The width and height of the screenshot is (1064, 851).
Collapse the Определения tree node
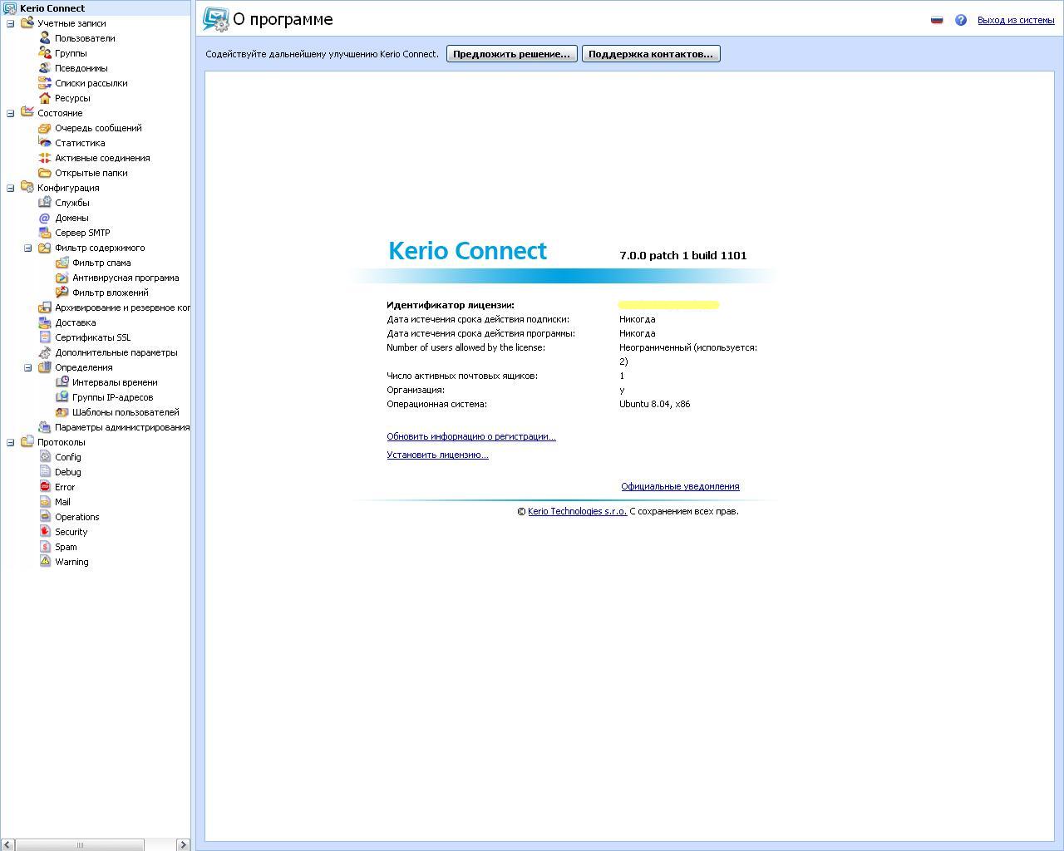point(27,367)
